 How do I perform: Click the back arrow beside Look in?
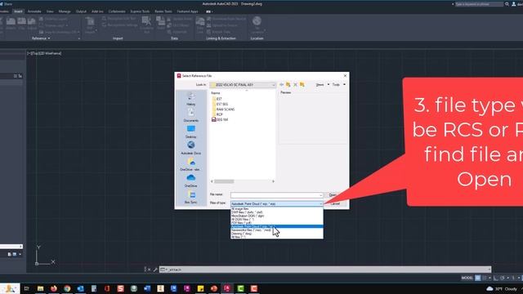point(281,85)
